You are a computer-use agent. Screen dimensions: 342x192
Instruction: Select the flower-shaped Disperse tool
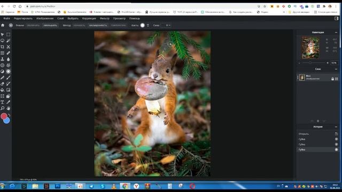(9, 65)
